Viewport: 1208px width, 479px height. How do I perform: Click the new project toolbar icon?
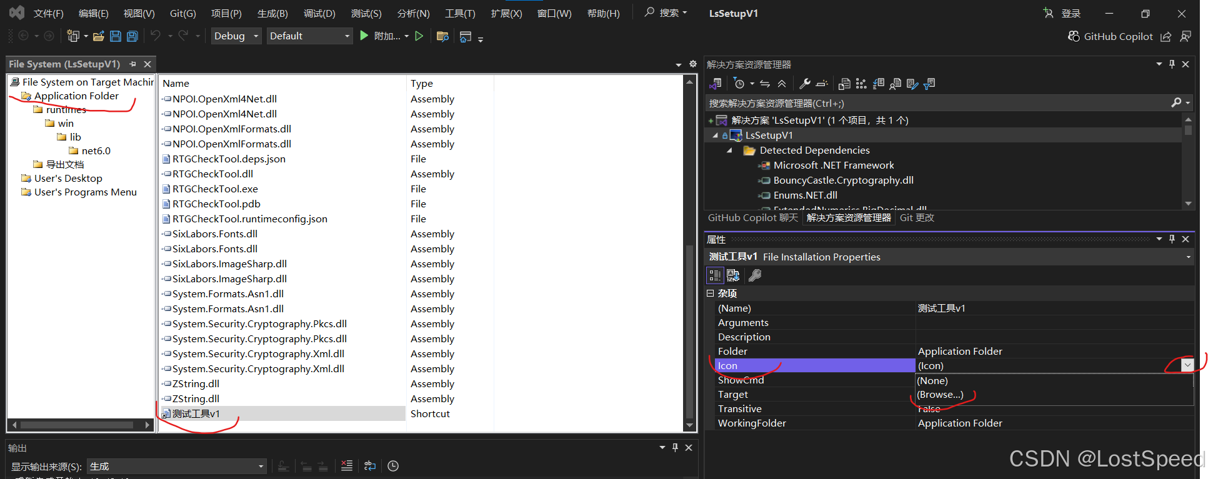(73, 36)
